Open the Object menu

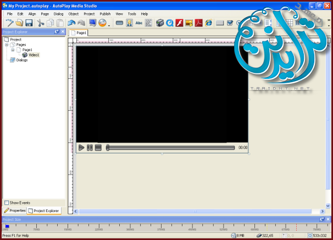74,14
